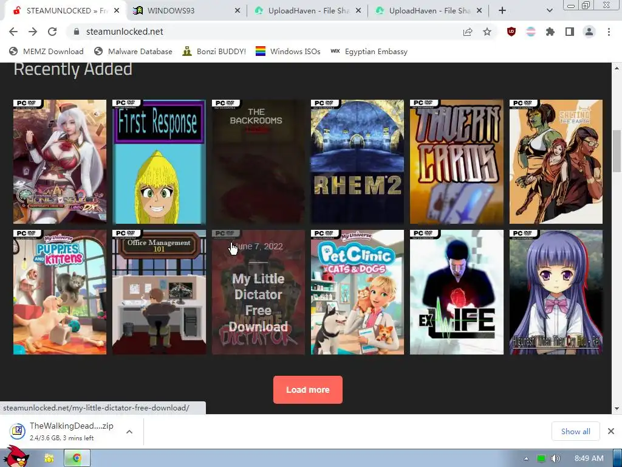Open the striped flag extension icon
The height and width of the screenshot is (467, 622).
coord(531,32)
